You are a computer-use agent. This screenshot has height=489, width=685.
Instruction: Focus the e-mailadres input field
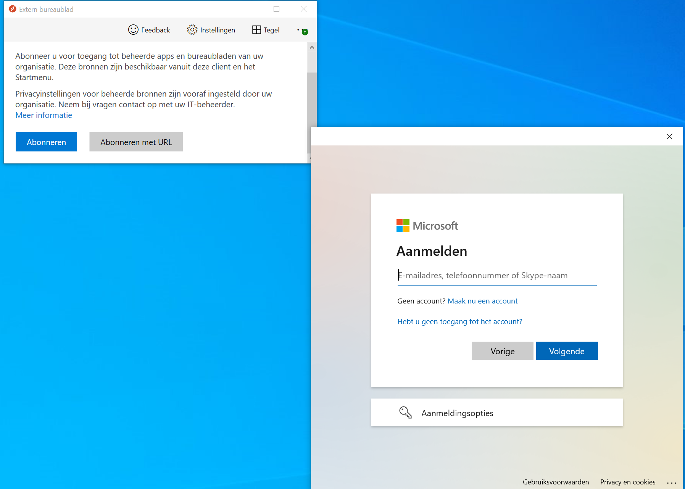coord(497,275)
